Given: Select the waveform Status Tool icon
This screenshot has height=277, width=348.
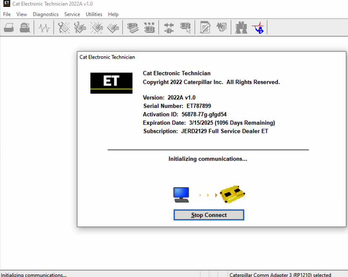Looking at the screenshot, I should (44, 27).
